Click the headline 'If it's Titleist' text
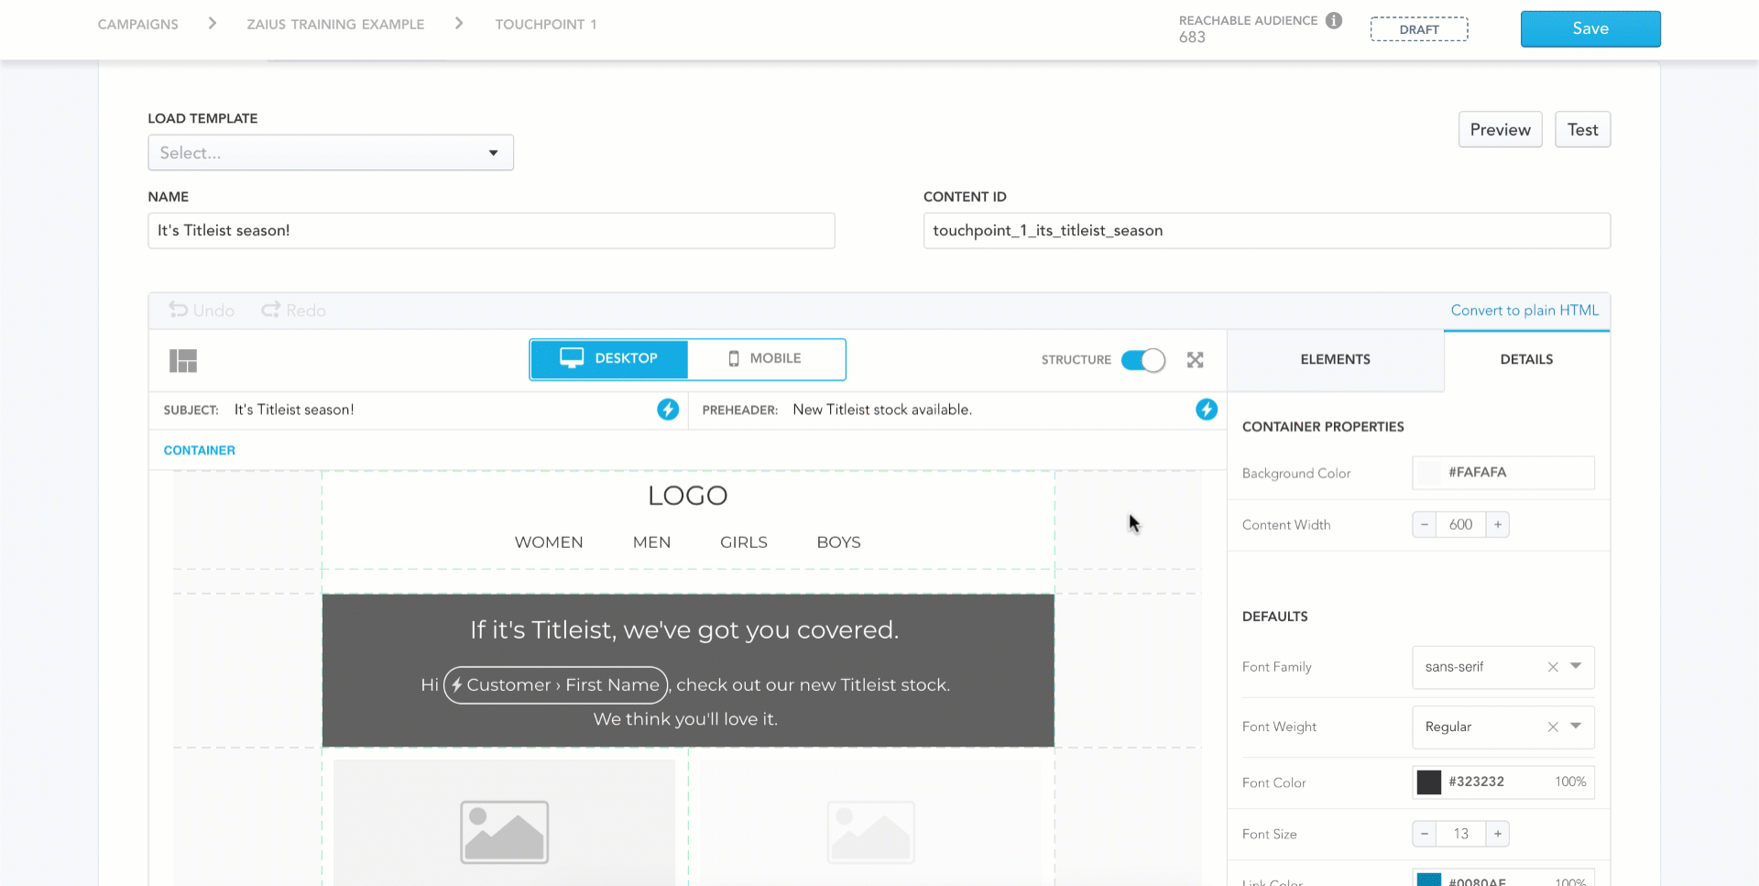This screenshot has height=886, width=1759. (x=684, y=630)
